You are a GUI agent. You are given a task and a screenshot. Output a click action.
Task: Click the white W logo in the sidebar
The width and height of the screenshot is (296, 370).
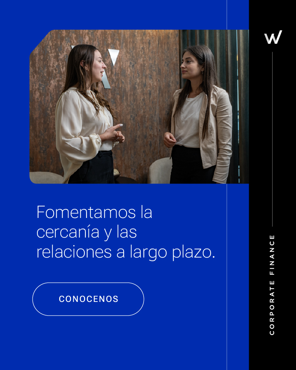[273, 37]
